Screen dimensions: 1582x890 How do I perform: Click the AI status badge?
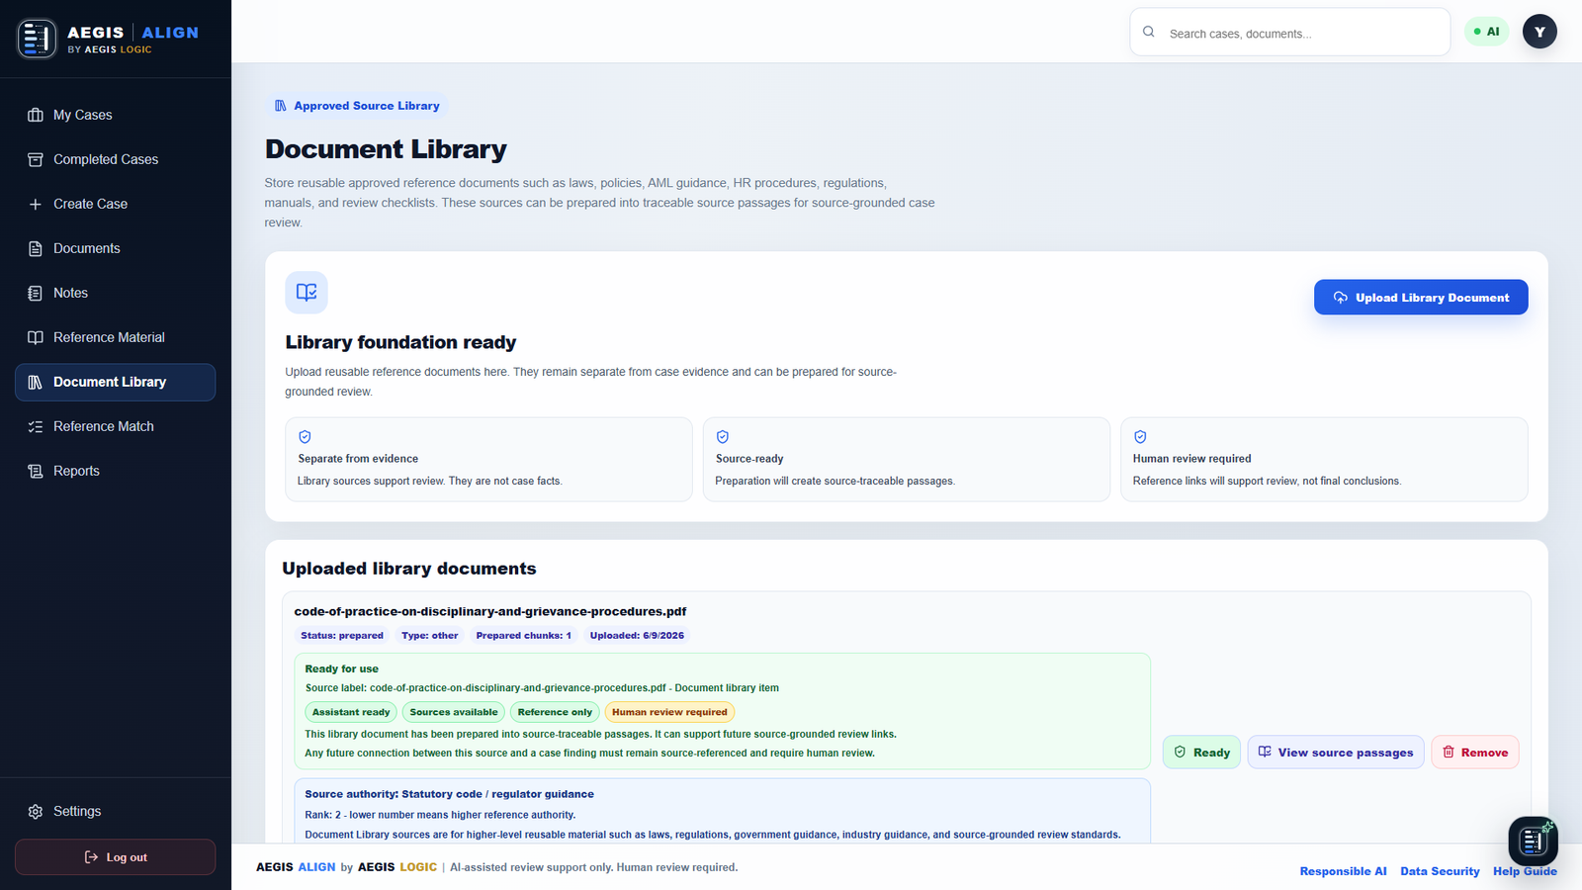pyautogui.click(x=1486, y=32)
